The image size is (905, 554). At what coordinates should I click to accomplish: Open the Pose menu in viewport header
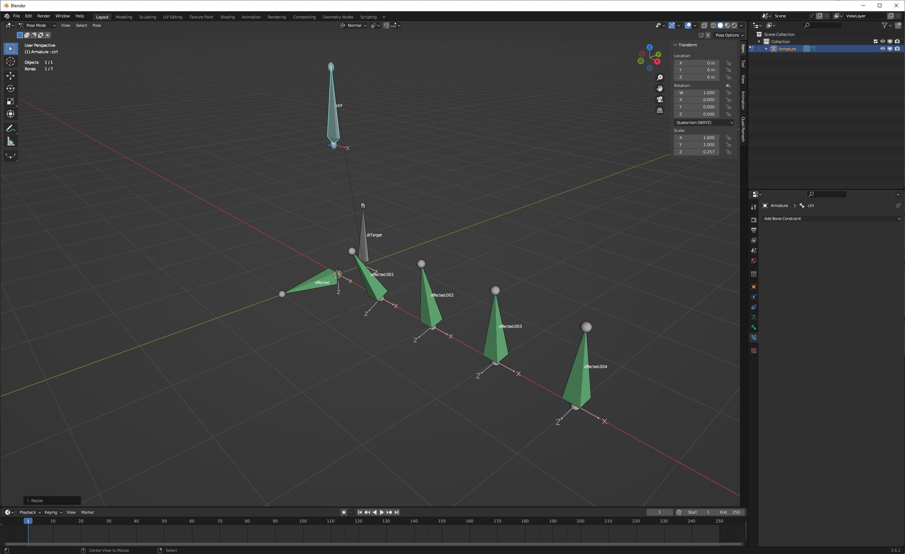pos(96,25)
